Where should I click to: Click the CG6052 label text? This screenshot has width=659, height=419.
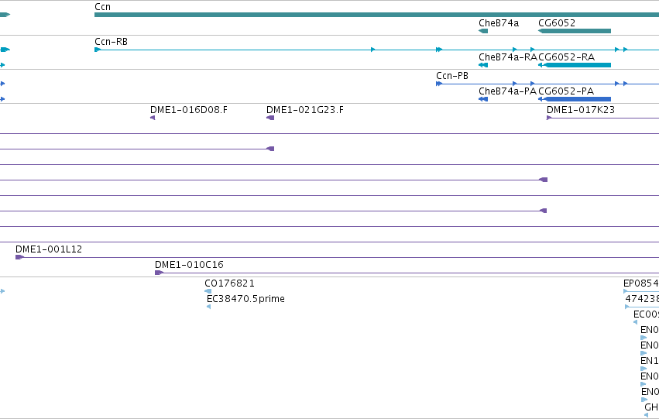pos(557,22)
